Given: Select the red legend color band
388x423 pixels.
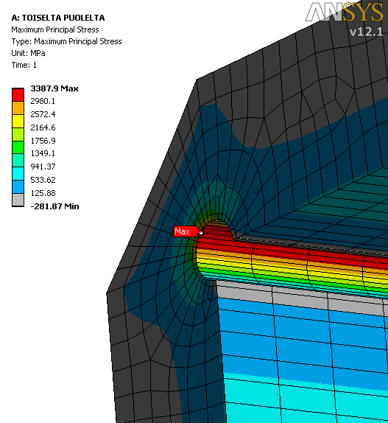Looking at the screenshot, I should tap(18, 95).
